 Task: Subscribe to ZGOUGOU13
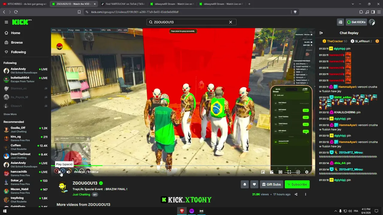coord(297,184)
